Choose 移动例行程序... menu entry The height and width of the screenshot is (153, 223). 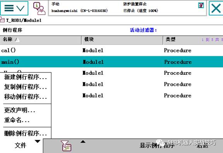tap(26, 97)
